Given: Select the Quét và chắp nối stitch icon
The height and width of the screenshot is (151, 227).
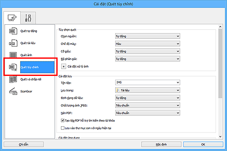Looking at the screenshot, I should (13, 79).
